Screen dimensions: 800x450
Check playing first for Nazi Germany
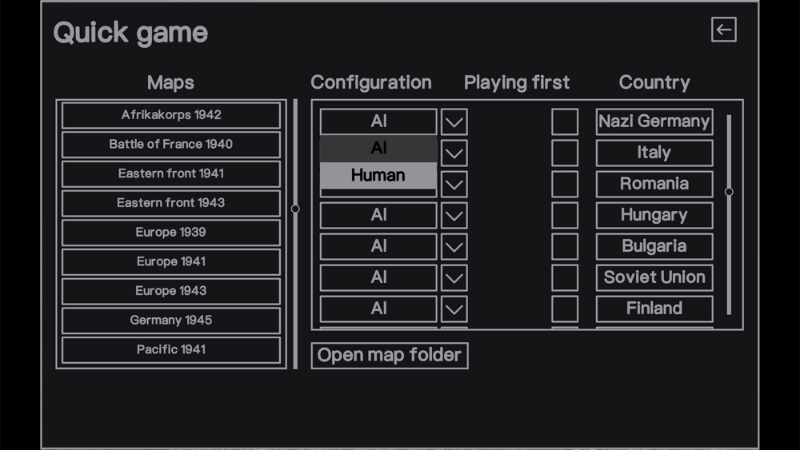click(565, 121)
